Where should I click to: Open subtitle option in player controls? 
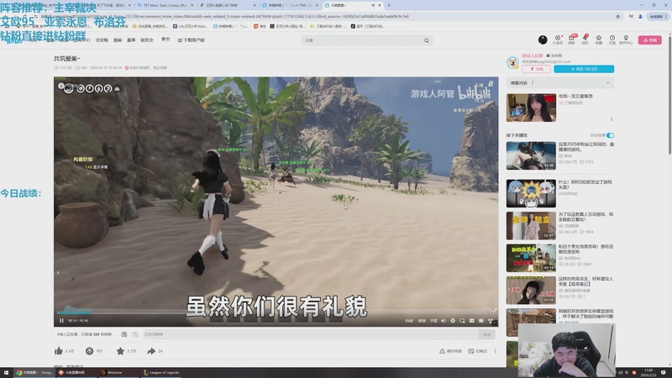433,321
